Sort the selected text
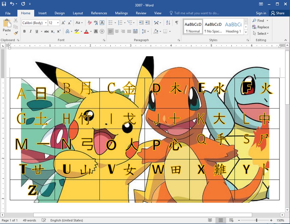 pyautogui.click(x=168, y=23)
